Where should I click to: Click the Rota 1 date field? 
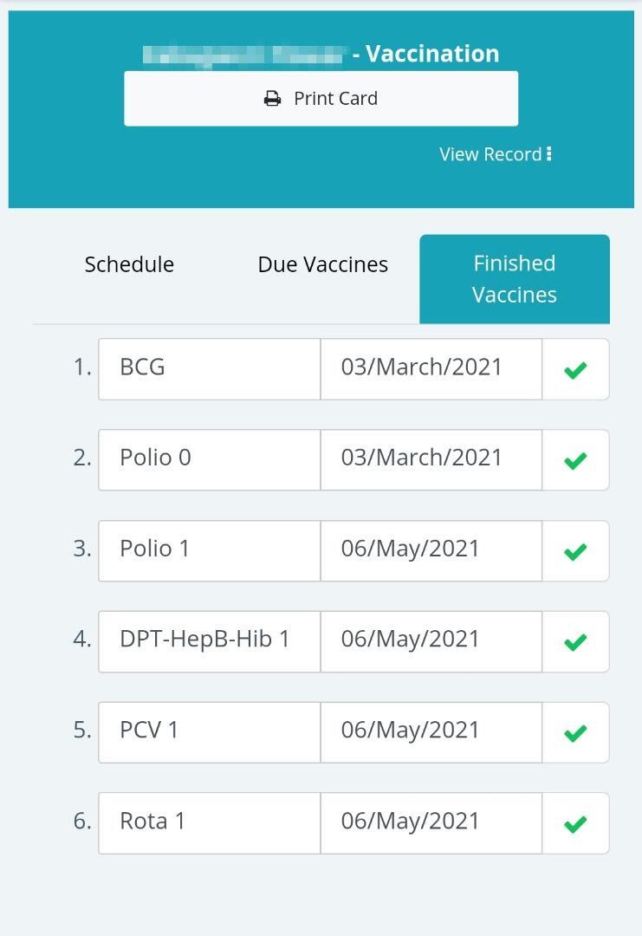[x=431, y=822]
